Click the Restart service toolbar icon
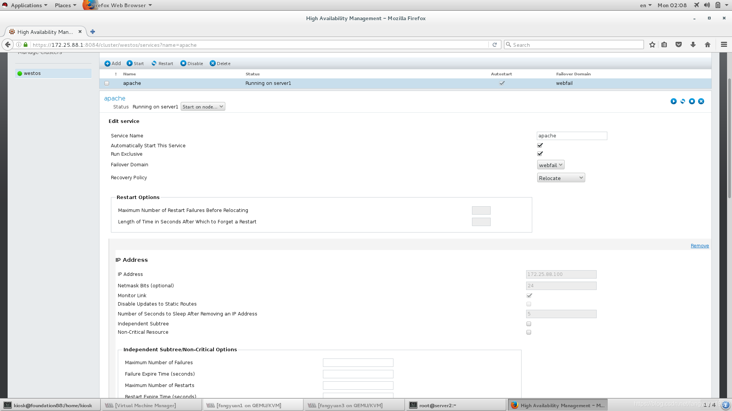This screenshot has width=732, height=411. pos(154,64)
